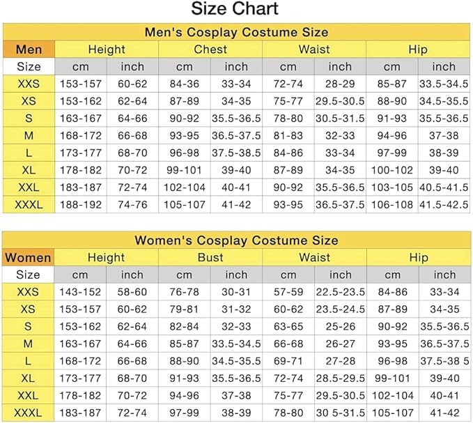
Task: Select women's XXS waist cell 57-59
Action: coord(288,293)
